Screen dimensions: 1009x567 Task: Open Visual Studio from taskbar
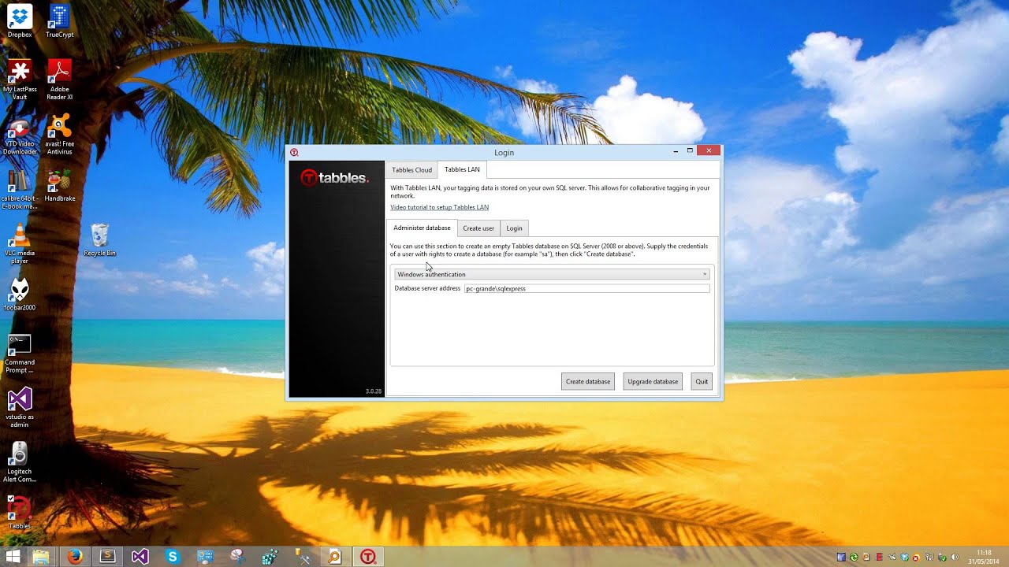(x=140, y=557)
